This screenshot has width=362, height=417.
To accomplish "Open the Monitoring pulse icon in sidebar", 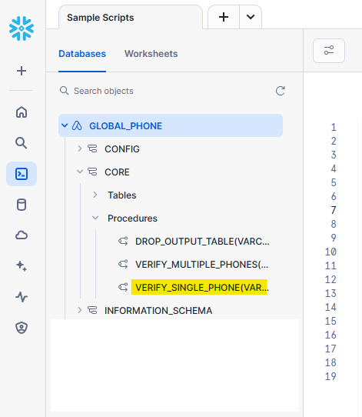I will coord(22,296).
